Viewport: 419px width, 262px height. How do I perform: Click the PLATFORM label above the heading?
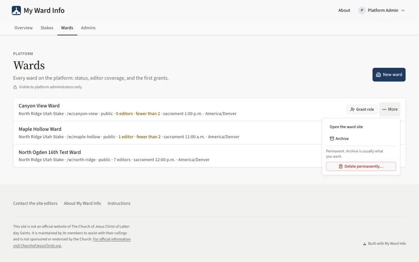pyautogui.click(x=23, y=54)
